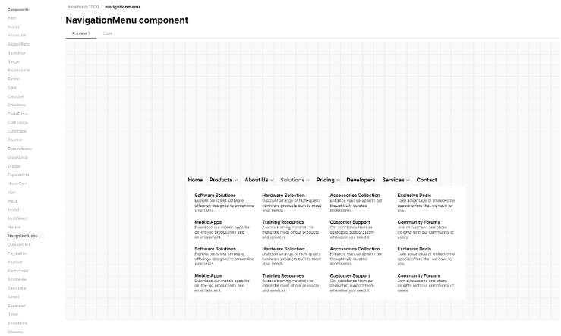
Task: Collapse the open Solutions dropdown
Action: point(295,180)
